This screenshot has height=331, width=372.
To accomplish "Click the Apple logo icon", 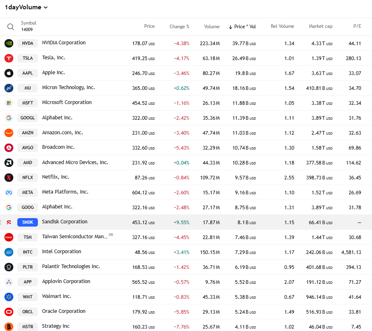I will tap(9, 73).
